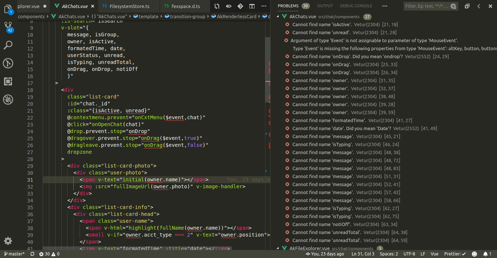The image size is (497, 258).
Task: Click 'AkChats.vue' in the breadcrumb
Action: pyautogui.click(x=69, y=16)
